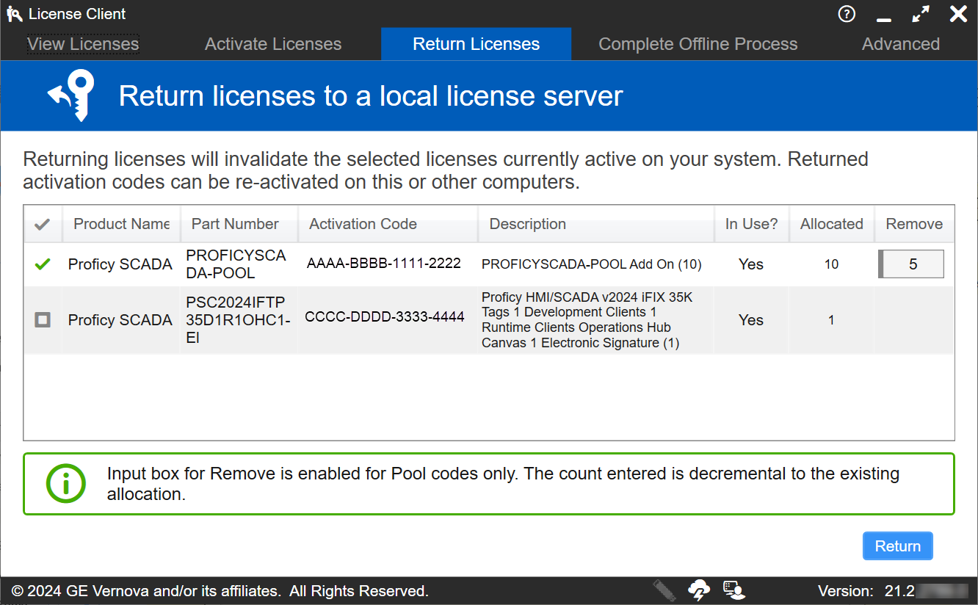Click the Return licenses to a local license server heading

pos(371,96)
